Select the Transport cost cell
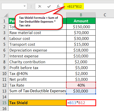 click(37, 44)
